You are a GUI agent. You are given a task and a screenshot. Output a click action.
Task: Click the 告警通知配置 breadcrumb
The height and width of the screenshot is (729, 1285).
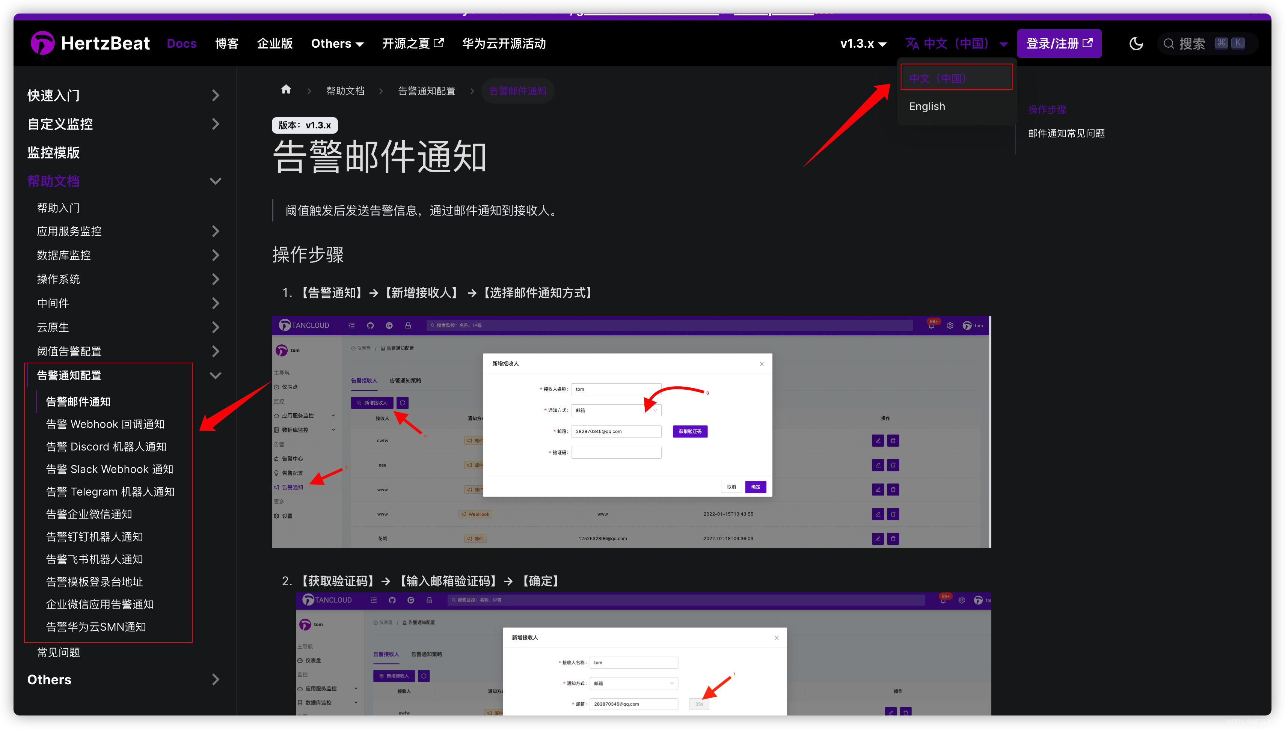point(426,90)
